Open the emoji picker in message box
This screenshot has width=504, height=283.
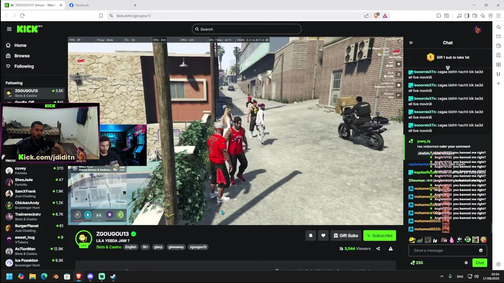(481, 250)
